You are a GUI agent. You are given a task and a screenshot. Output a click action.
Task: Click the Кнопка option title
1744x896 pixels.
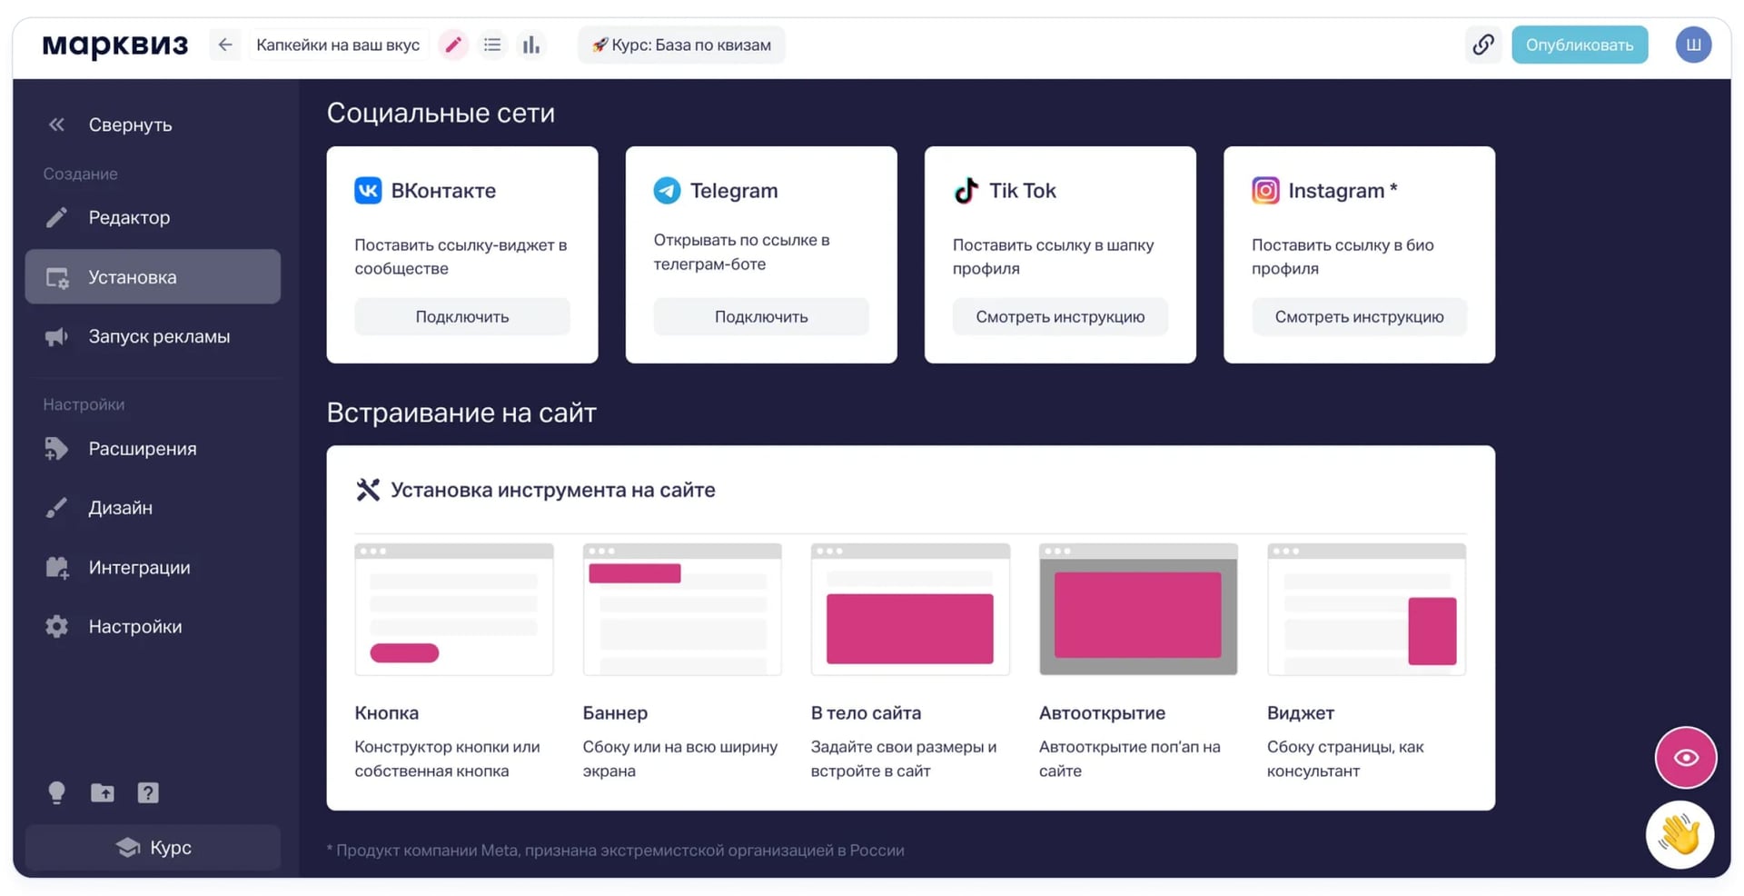[x=387, y=712]
